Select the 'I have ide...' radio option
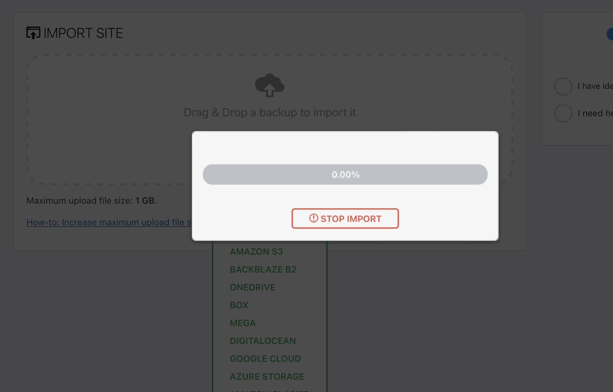 pyautogui.click(x=563, y=86)
